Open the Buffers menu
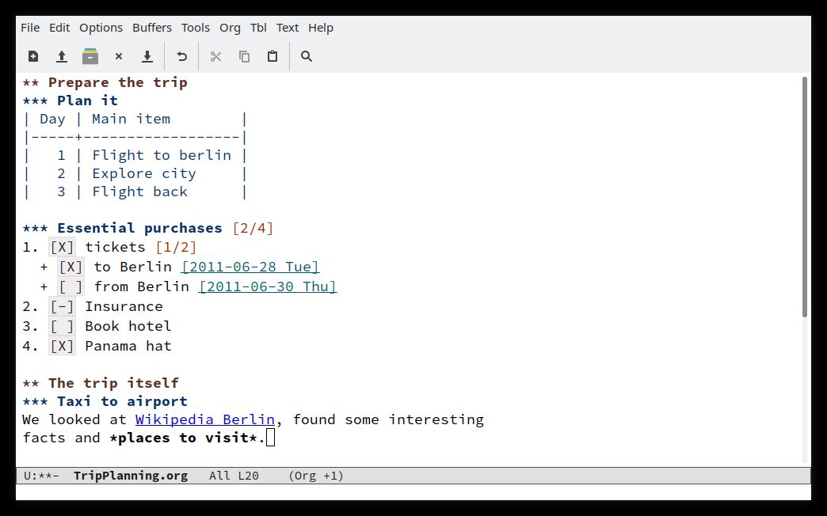Viewport: 827px width, 516px height. coord(152,28)
